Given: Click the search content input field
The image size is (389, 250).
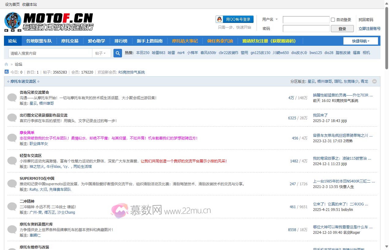Looking at the screenshot, I should (50, 53).
